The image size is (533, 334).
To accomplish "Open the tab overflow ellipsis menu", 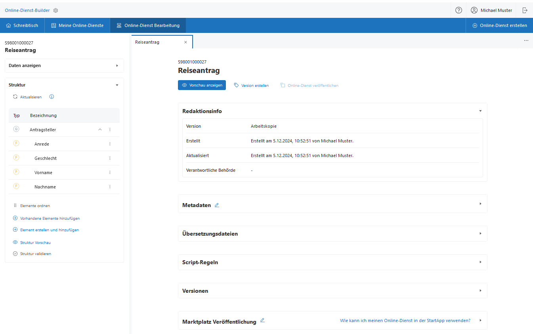I will coord(526,40).
